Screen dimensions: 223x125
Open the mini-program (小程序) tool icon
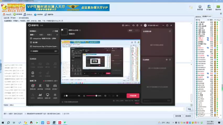click(x=55, y=96)
